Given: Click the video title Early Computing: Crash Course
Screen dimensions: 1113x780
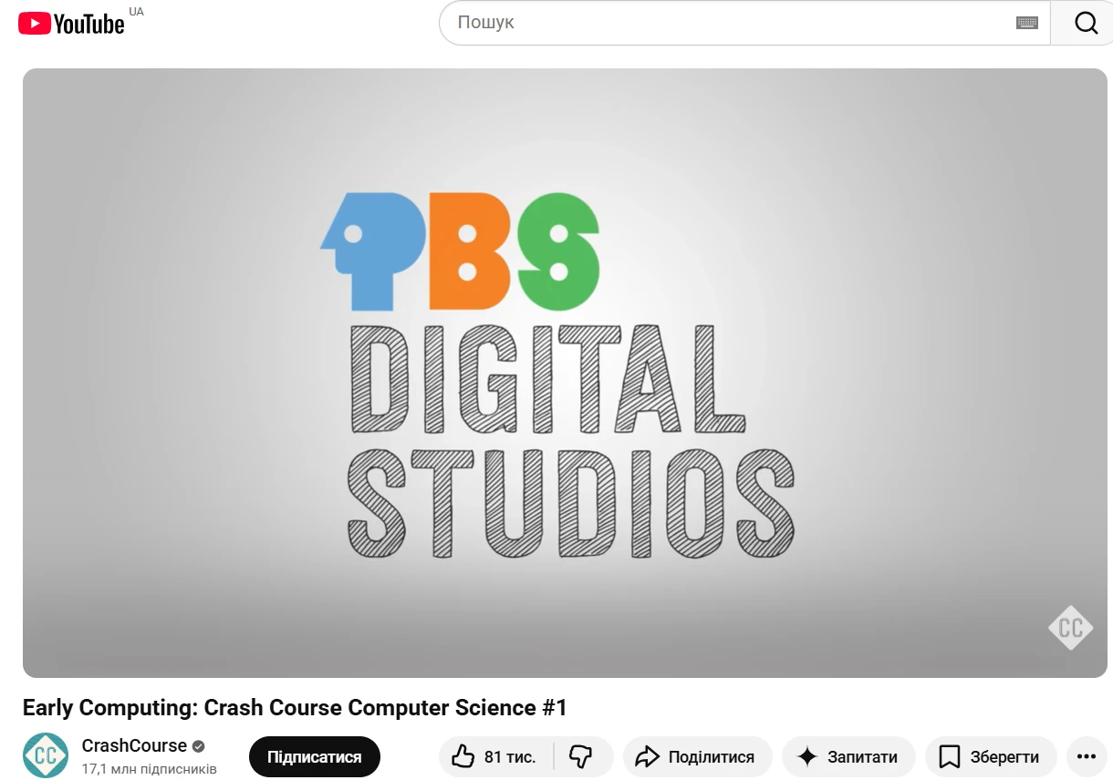Looking at the screenshot, I should coord(295,708).
